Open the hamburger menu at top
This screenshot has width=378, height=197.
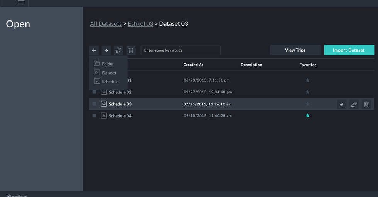[x=21, y=2]
